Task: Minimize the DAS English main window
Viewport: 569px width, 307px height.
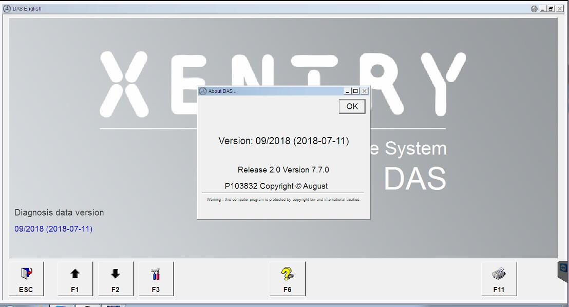Action: tap(543, 9)
